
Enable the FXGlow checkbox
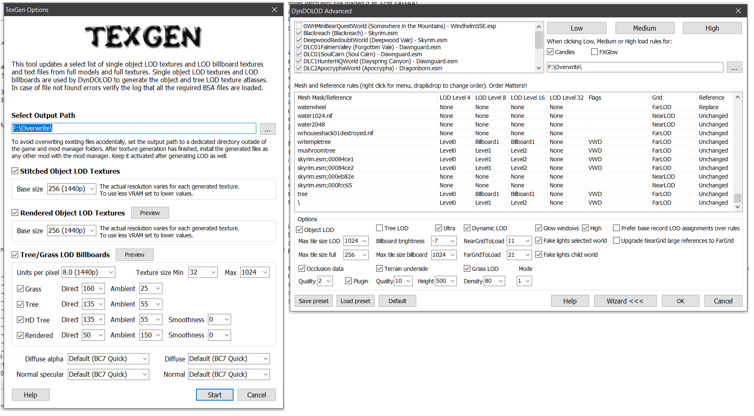(x=594, y=52)
